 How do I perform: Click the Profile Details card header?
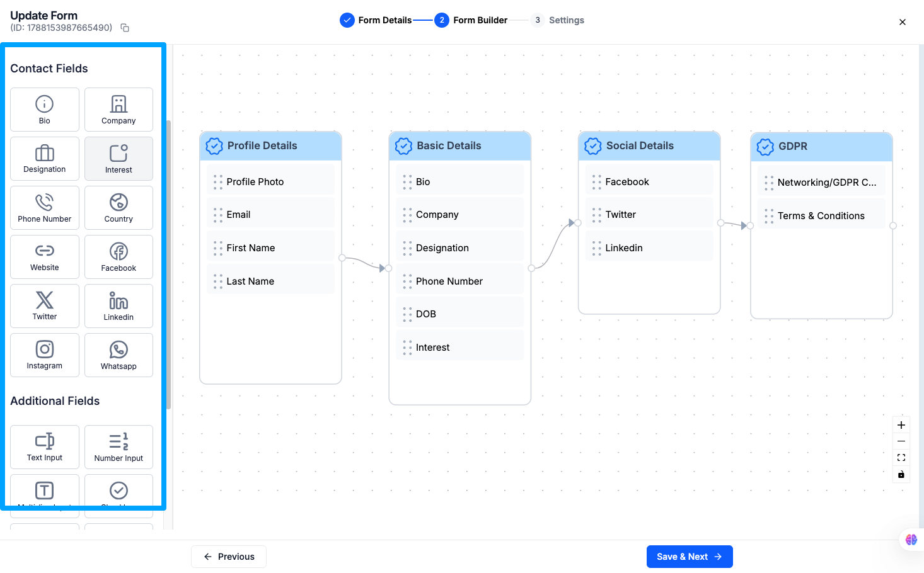(271, 146)
